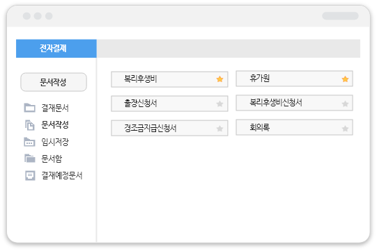Click the 결재문서 folder icon

[x=30, y=108]
